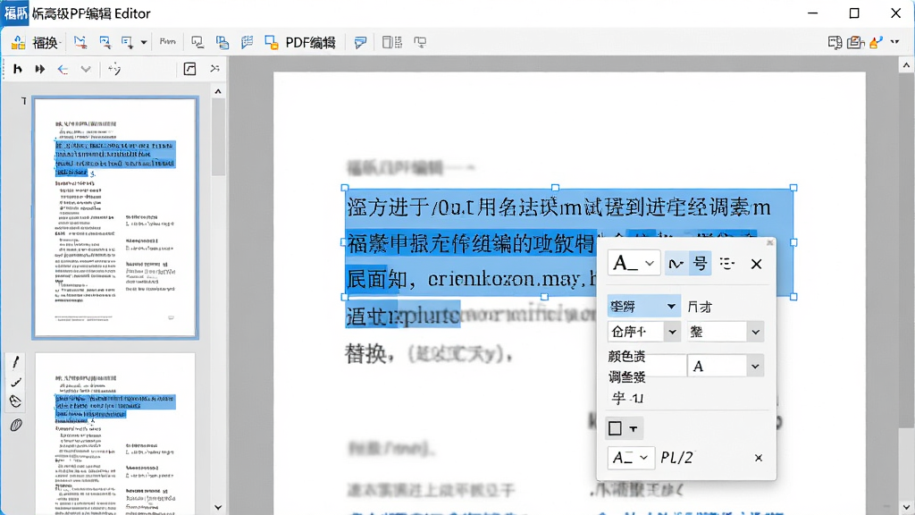Click the gray downward chevron in navigation bar
Viewport: 915px width, 515px height.
click(x=86, y=70)
